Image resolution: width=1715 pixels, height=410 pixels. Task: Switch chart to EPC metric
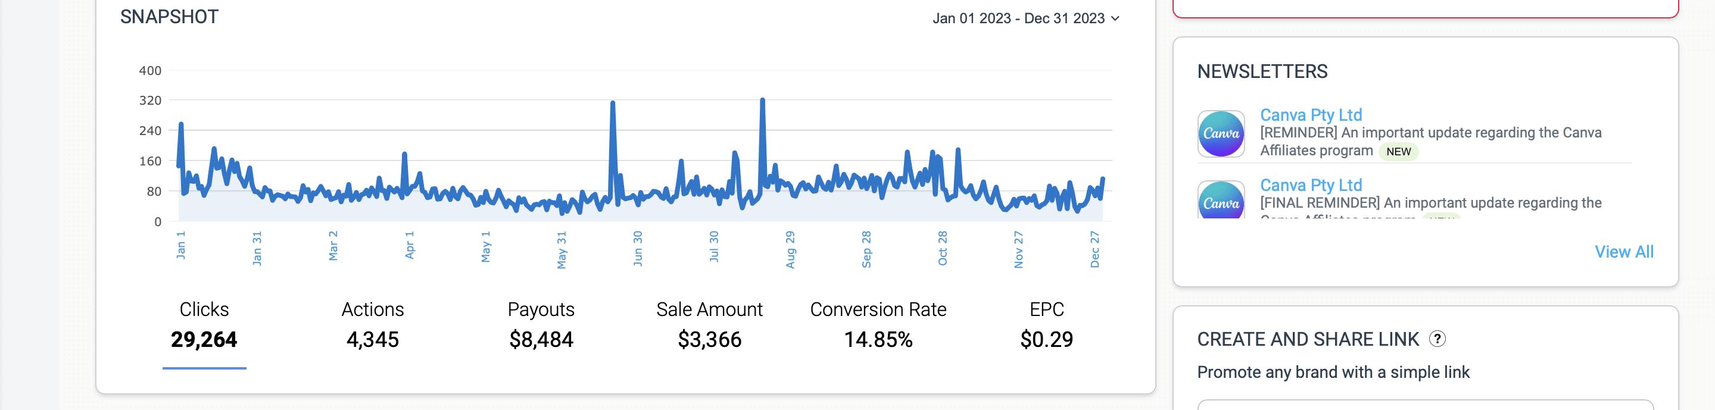pyautogui.click(x=1046, y=326)
